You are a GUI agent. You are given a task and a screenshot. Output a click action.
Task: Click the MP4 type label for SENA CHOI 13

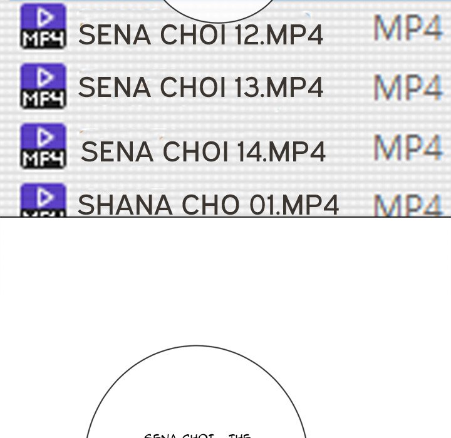pyautogui.click(x=408, y=88)
